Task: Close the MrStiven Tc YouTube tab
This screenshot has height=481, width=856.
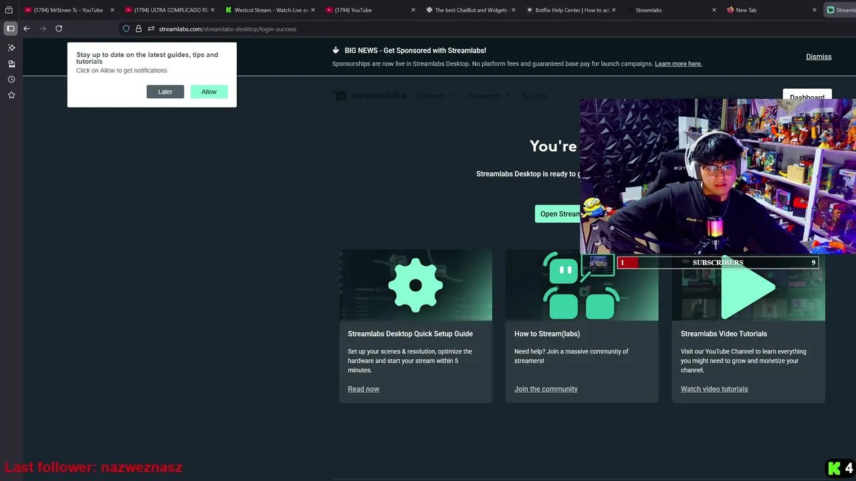Action: (x=112, y=10)
